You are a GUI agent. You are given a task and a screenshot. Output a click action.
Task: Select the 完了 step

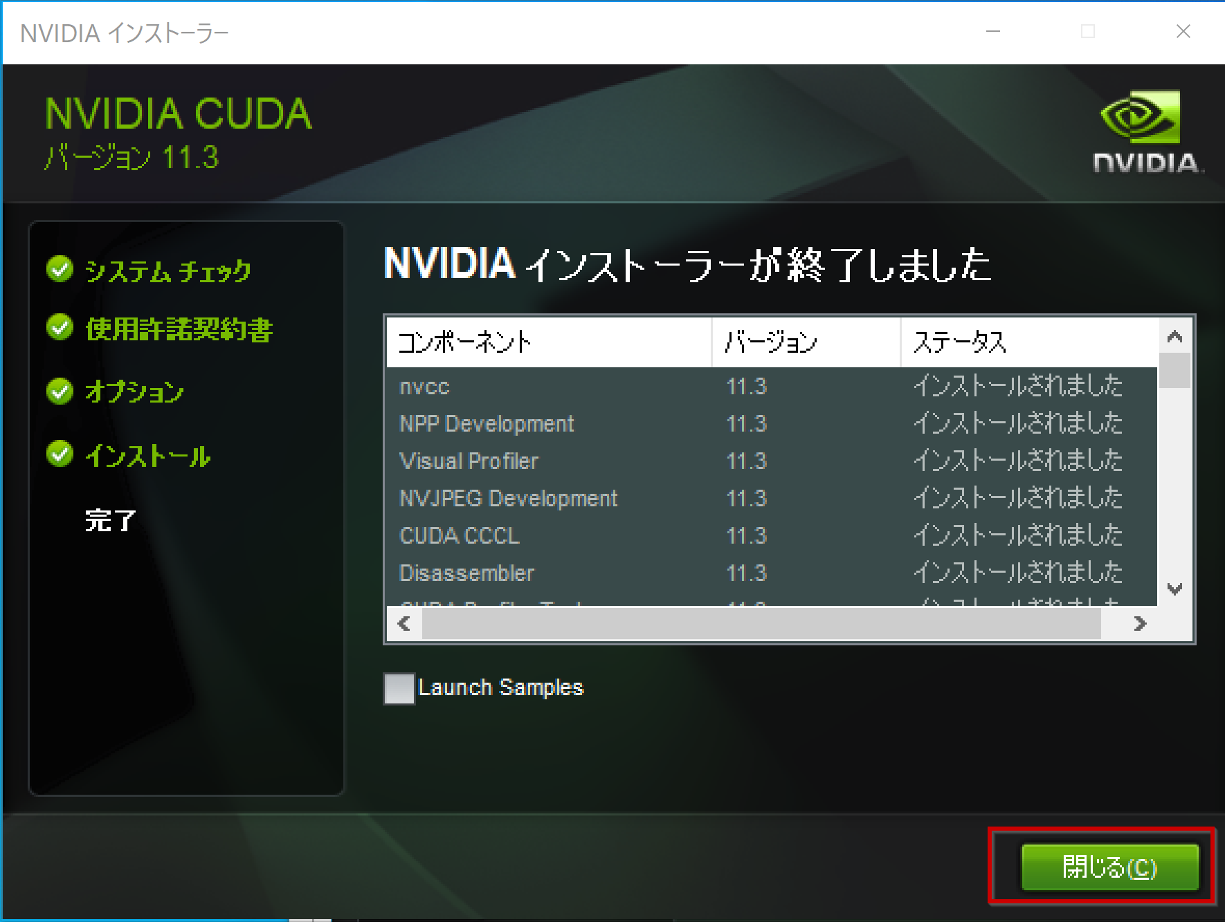click(110, 519)
